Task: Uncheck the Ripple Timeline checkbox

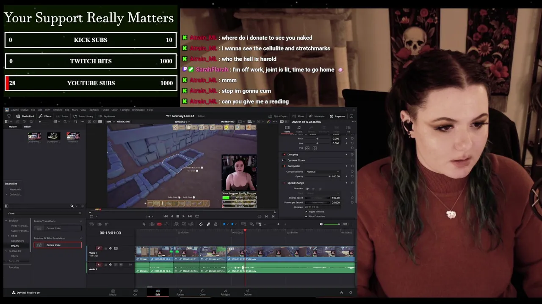Action: [x=306, y=212]
